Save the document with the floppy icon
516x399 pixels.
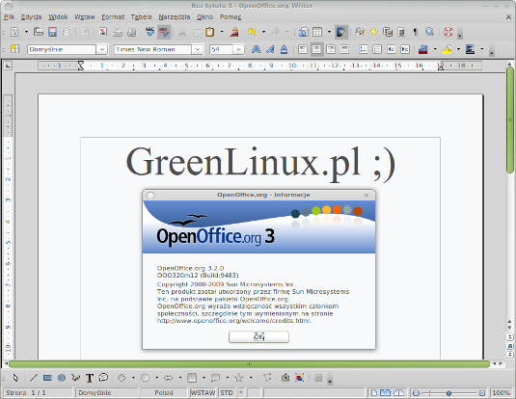(x=53, y=32)
